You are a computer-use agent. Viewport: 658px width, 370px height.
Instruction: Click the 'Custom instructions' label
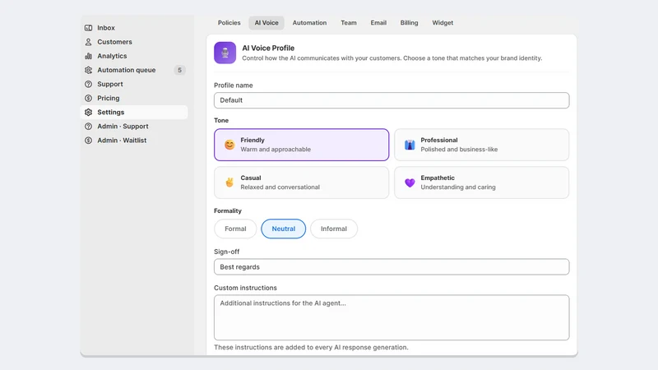pos(245,288)
